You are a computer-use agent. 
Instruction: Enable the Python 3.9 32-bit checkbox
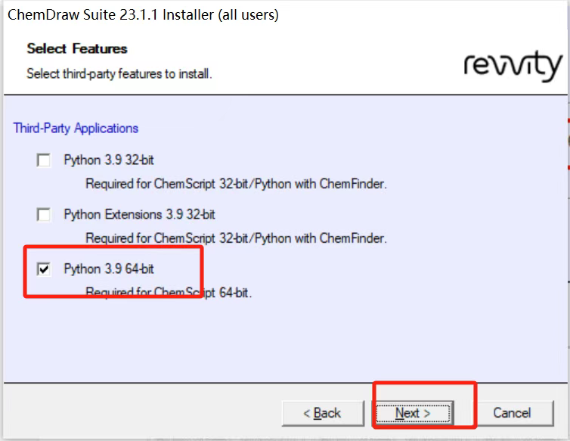coord(45,160)
